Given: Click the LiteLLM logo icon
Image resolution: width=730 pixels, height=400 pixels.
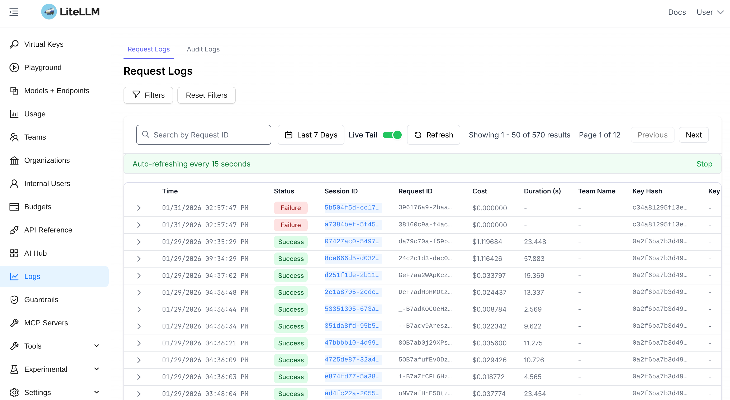Looking at the screenshot, I should [x=49, y=12].
